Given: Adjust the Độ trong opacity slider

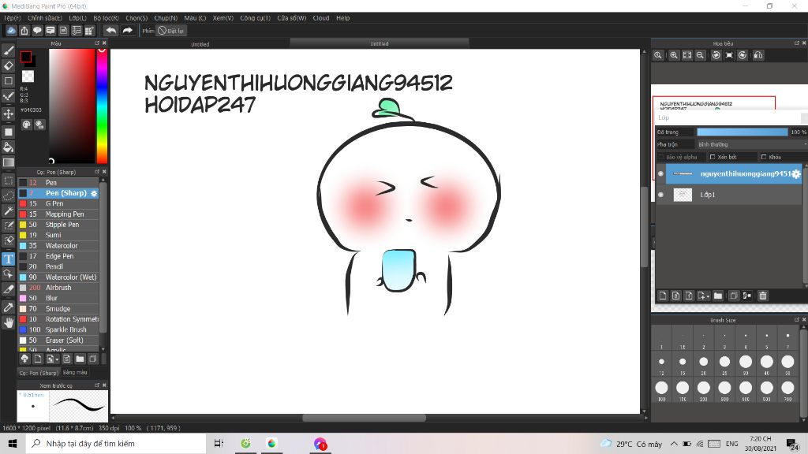Looking at the screenshot, I should pos(743,132).
